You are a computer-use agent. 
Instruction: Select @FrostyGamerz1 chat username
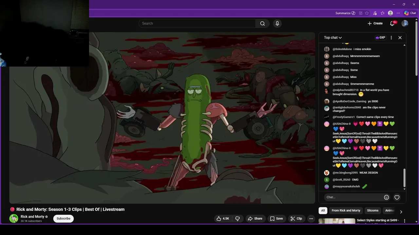(x=343, y=117)
